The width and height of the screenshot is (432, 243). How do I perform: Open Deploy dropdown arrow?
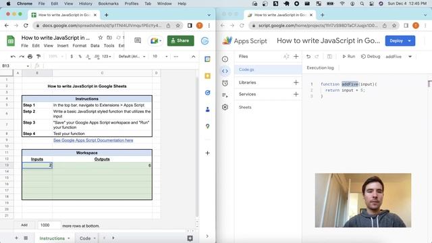(410, 40)
